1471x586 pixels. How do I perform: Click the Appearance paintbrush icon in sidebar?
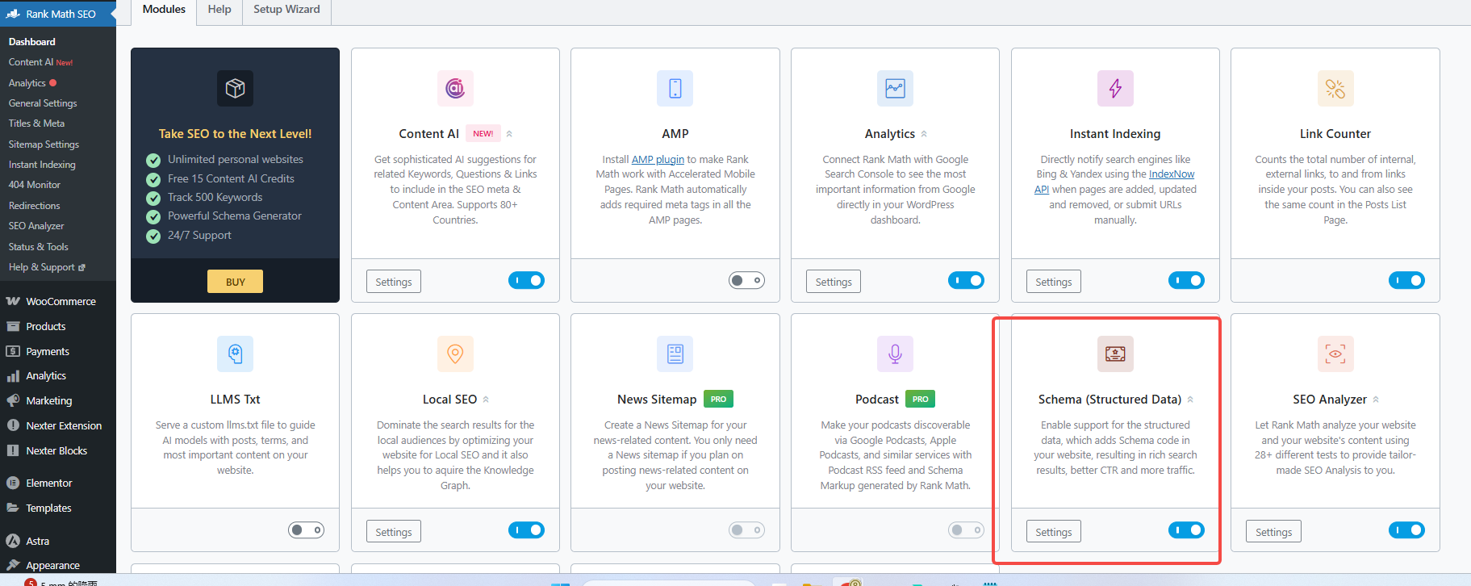pos(13,565)
